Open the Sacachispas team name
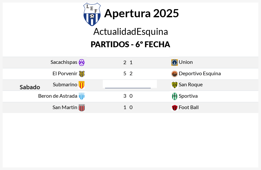261x170 pixels. coord(64,62)
